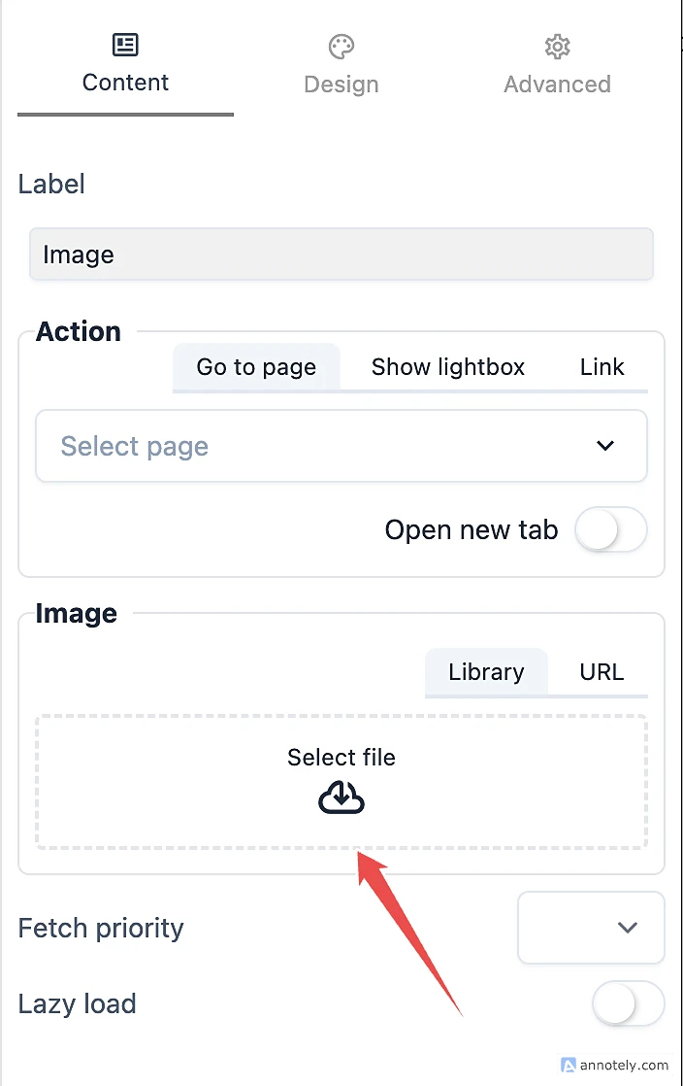
Task: Click the Label text input field
Action: pyautogui.click(x=341, y=255)
